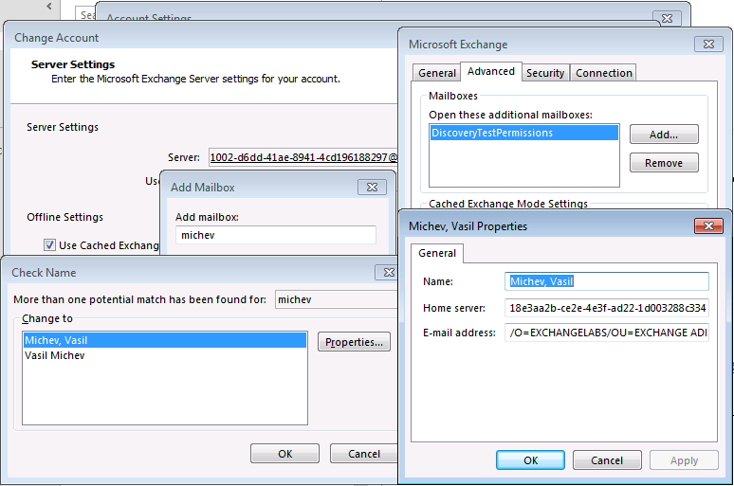This screenshot has height=486, width=734.
Task: Click Add... button for additional mailboxes
Action: pyautogui.click(x=664, y=135)
